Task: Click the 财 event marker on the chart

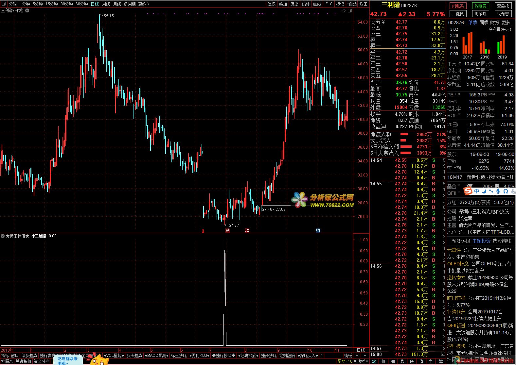Action: [318, 231]
